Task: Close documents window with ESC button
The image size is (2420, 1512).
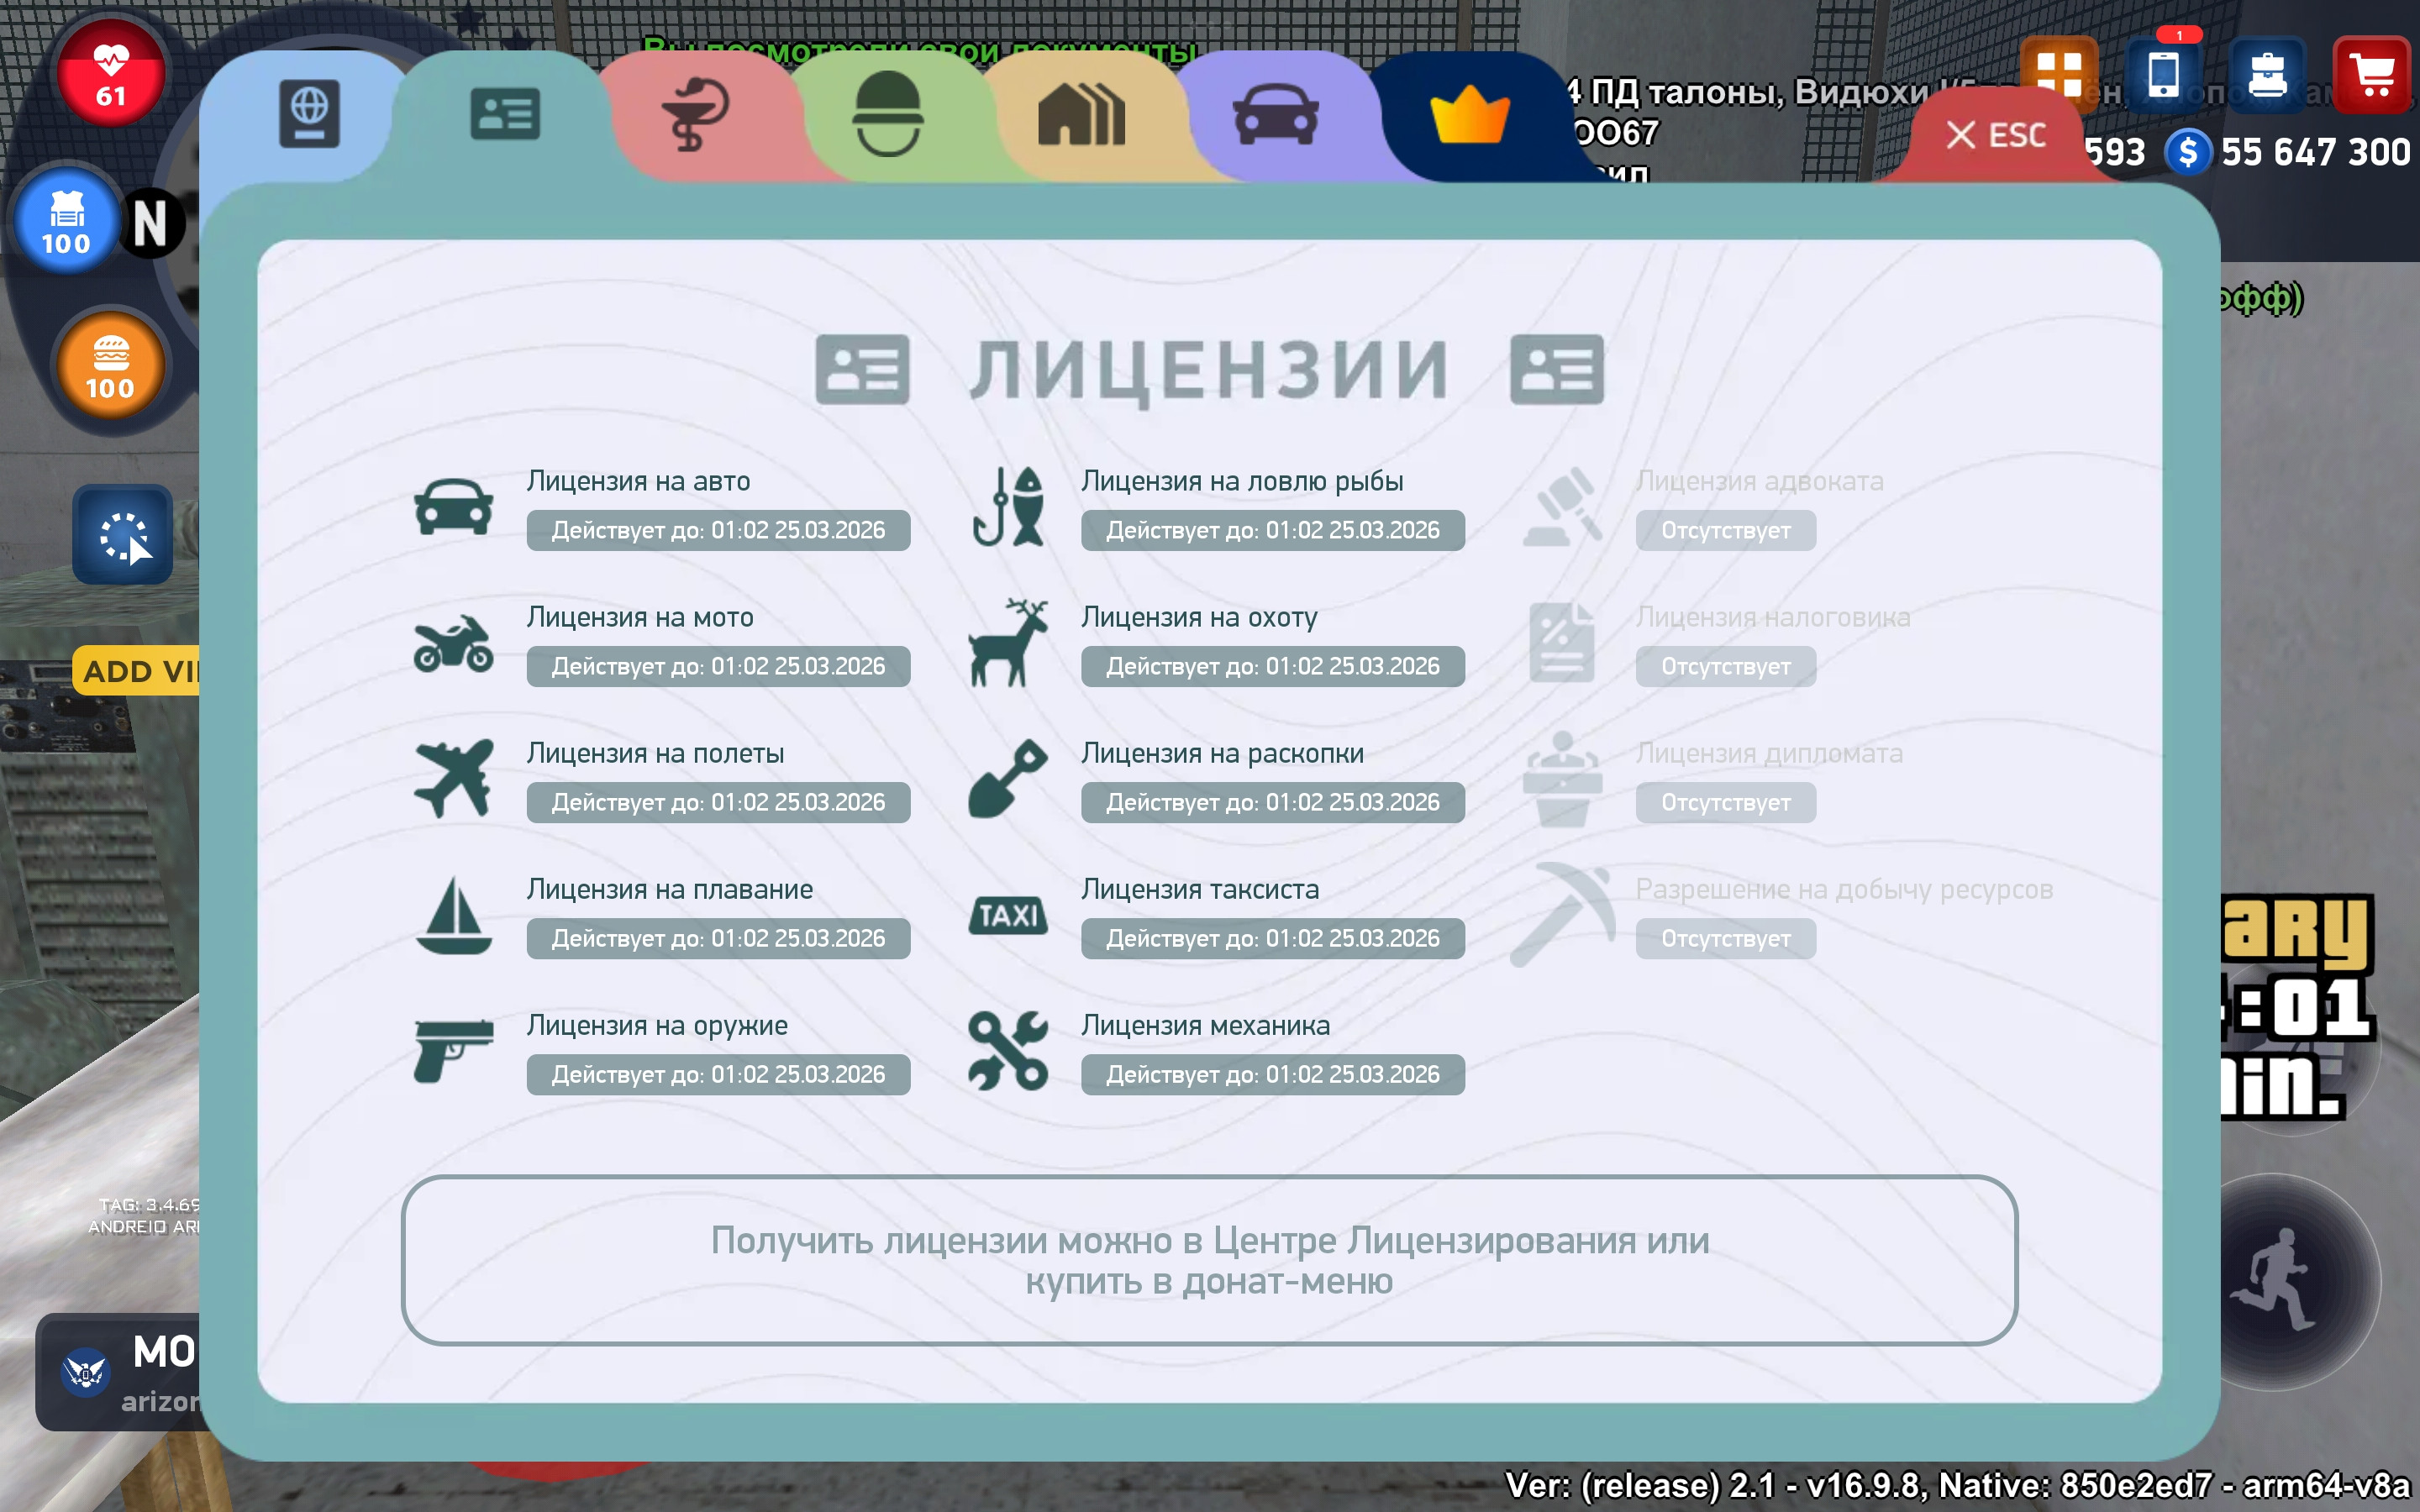Action: pos(1996,135)
